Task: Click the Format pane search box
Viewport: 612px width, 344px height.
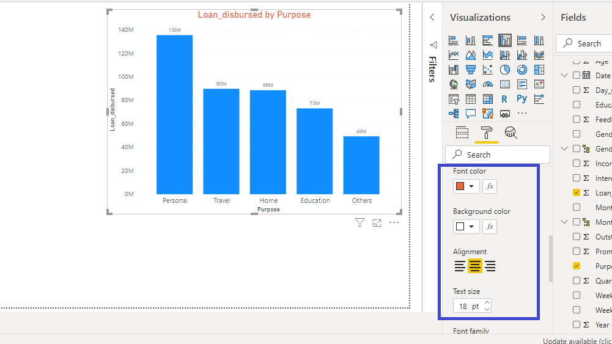Action: [498, 155]
